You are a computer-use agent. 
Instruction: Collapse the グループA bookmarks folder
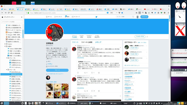[x=7, y=58]
